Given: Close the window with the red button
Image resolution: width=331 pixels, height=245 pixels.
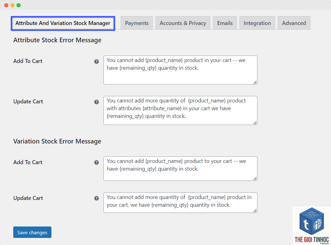Looking at the screenshot, I should click(x=6, y=5).
